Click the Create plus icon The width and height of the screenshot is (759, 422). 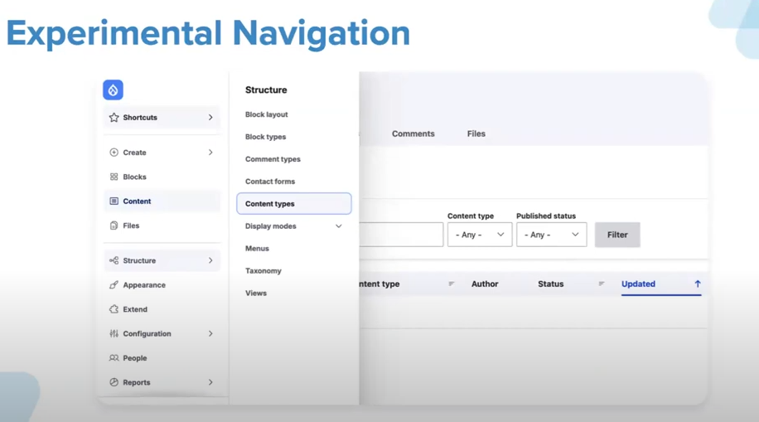pos(114,153)
